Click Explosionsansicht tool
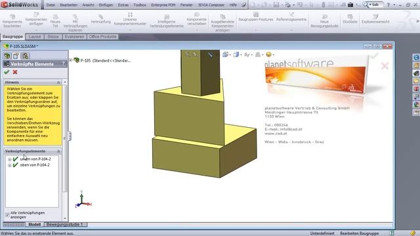The height and width of the screenshot is (236, 420). click(x=375, y=19)
